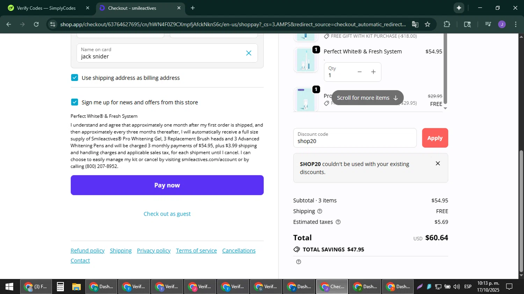Screen dimensions: 524x294
Task: Show Shipping info help icon
Action: 320,211
